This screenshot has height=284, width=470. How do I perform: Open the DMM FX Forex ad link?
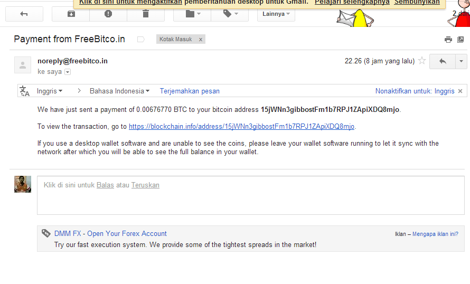(110, 234)
